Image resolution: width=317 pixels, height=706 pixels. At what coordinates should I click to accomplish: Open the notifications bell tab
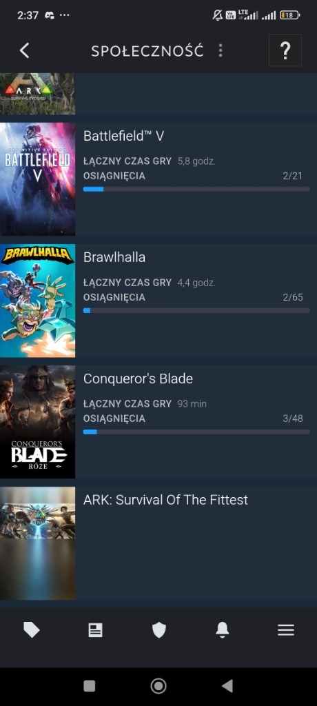point(223,630)
